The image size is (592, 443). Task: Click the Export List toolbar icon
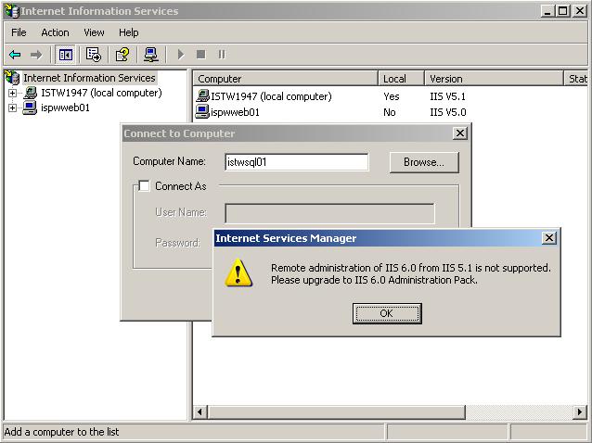94,55
